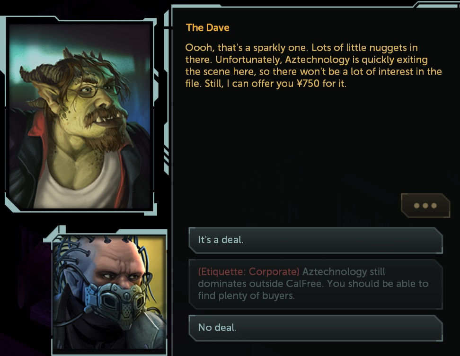Image resolution: width=460 pixels, height=356 pixels.
Task: Pick the "No deal." reply
Action: (316, 328)
